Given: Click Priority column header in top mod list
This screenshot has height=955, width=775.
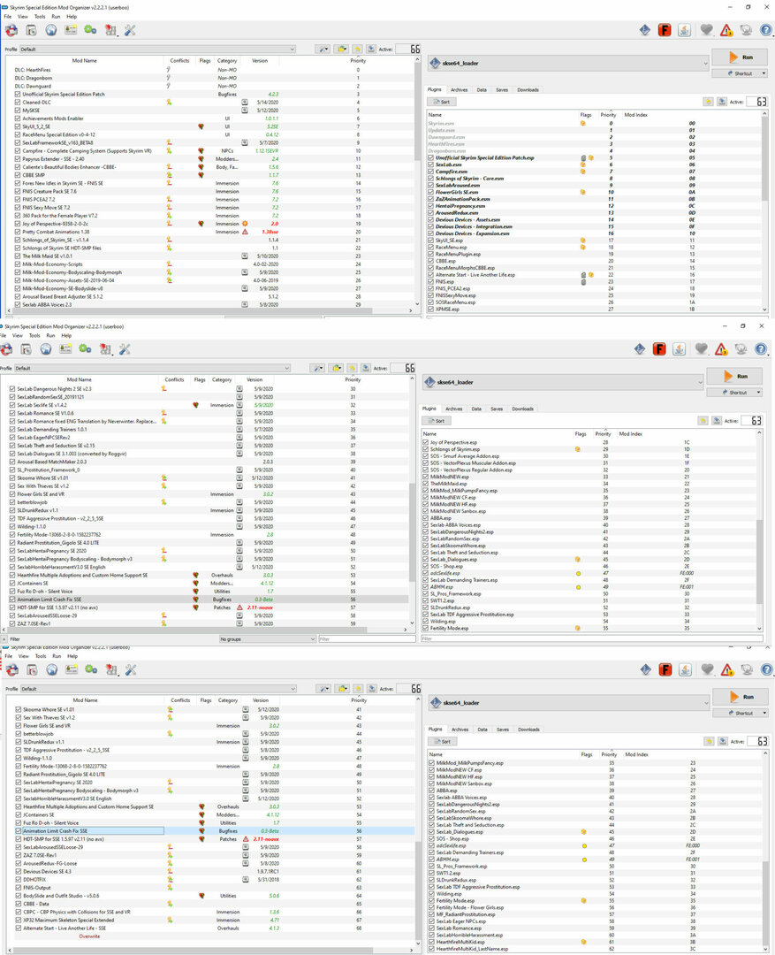Looking at the screenshot, I should [358, 60].
